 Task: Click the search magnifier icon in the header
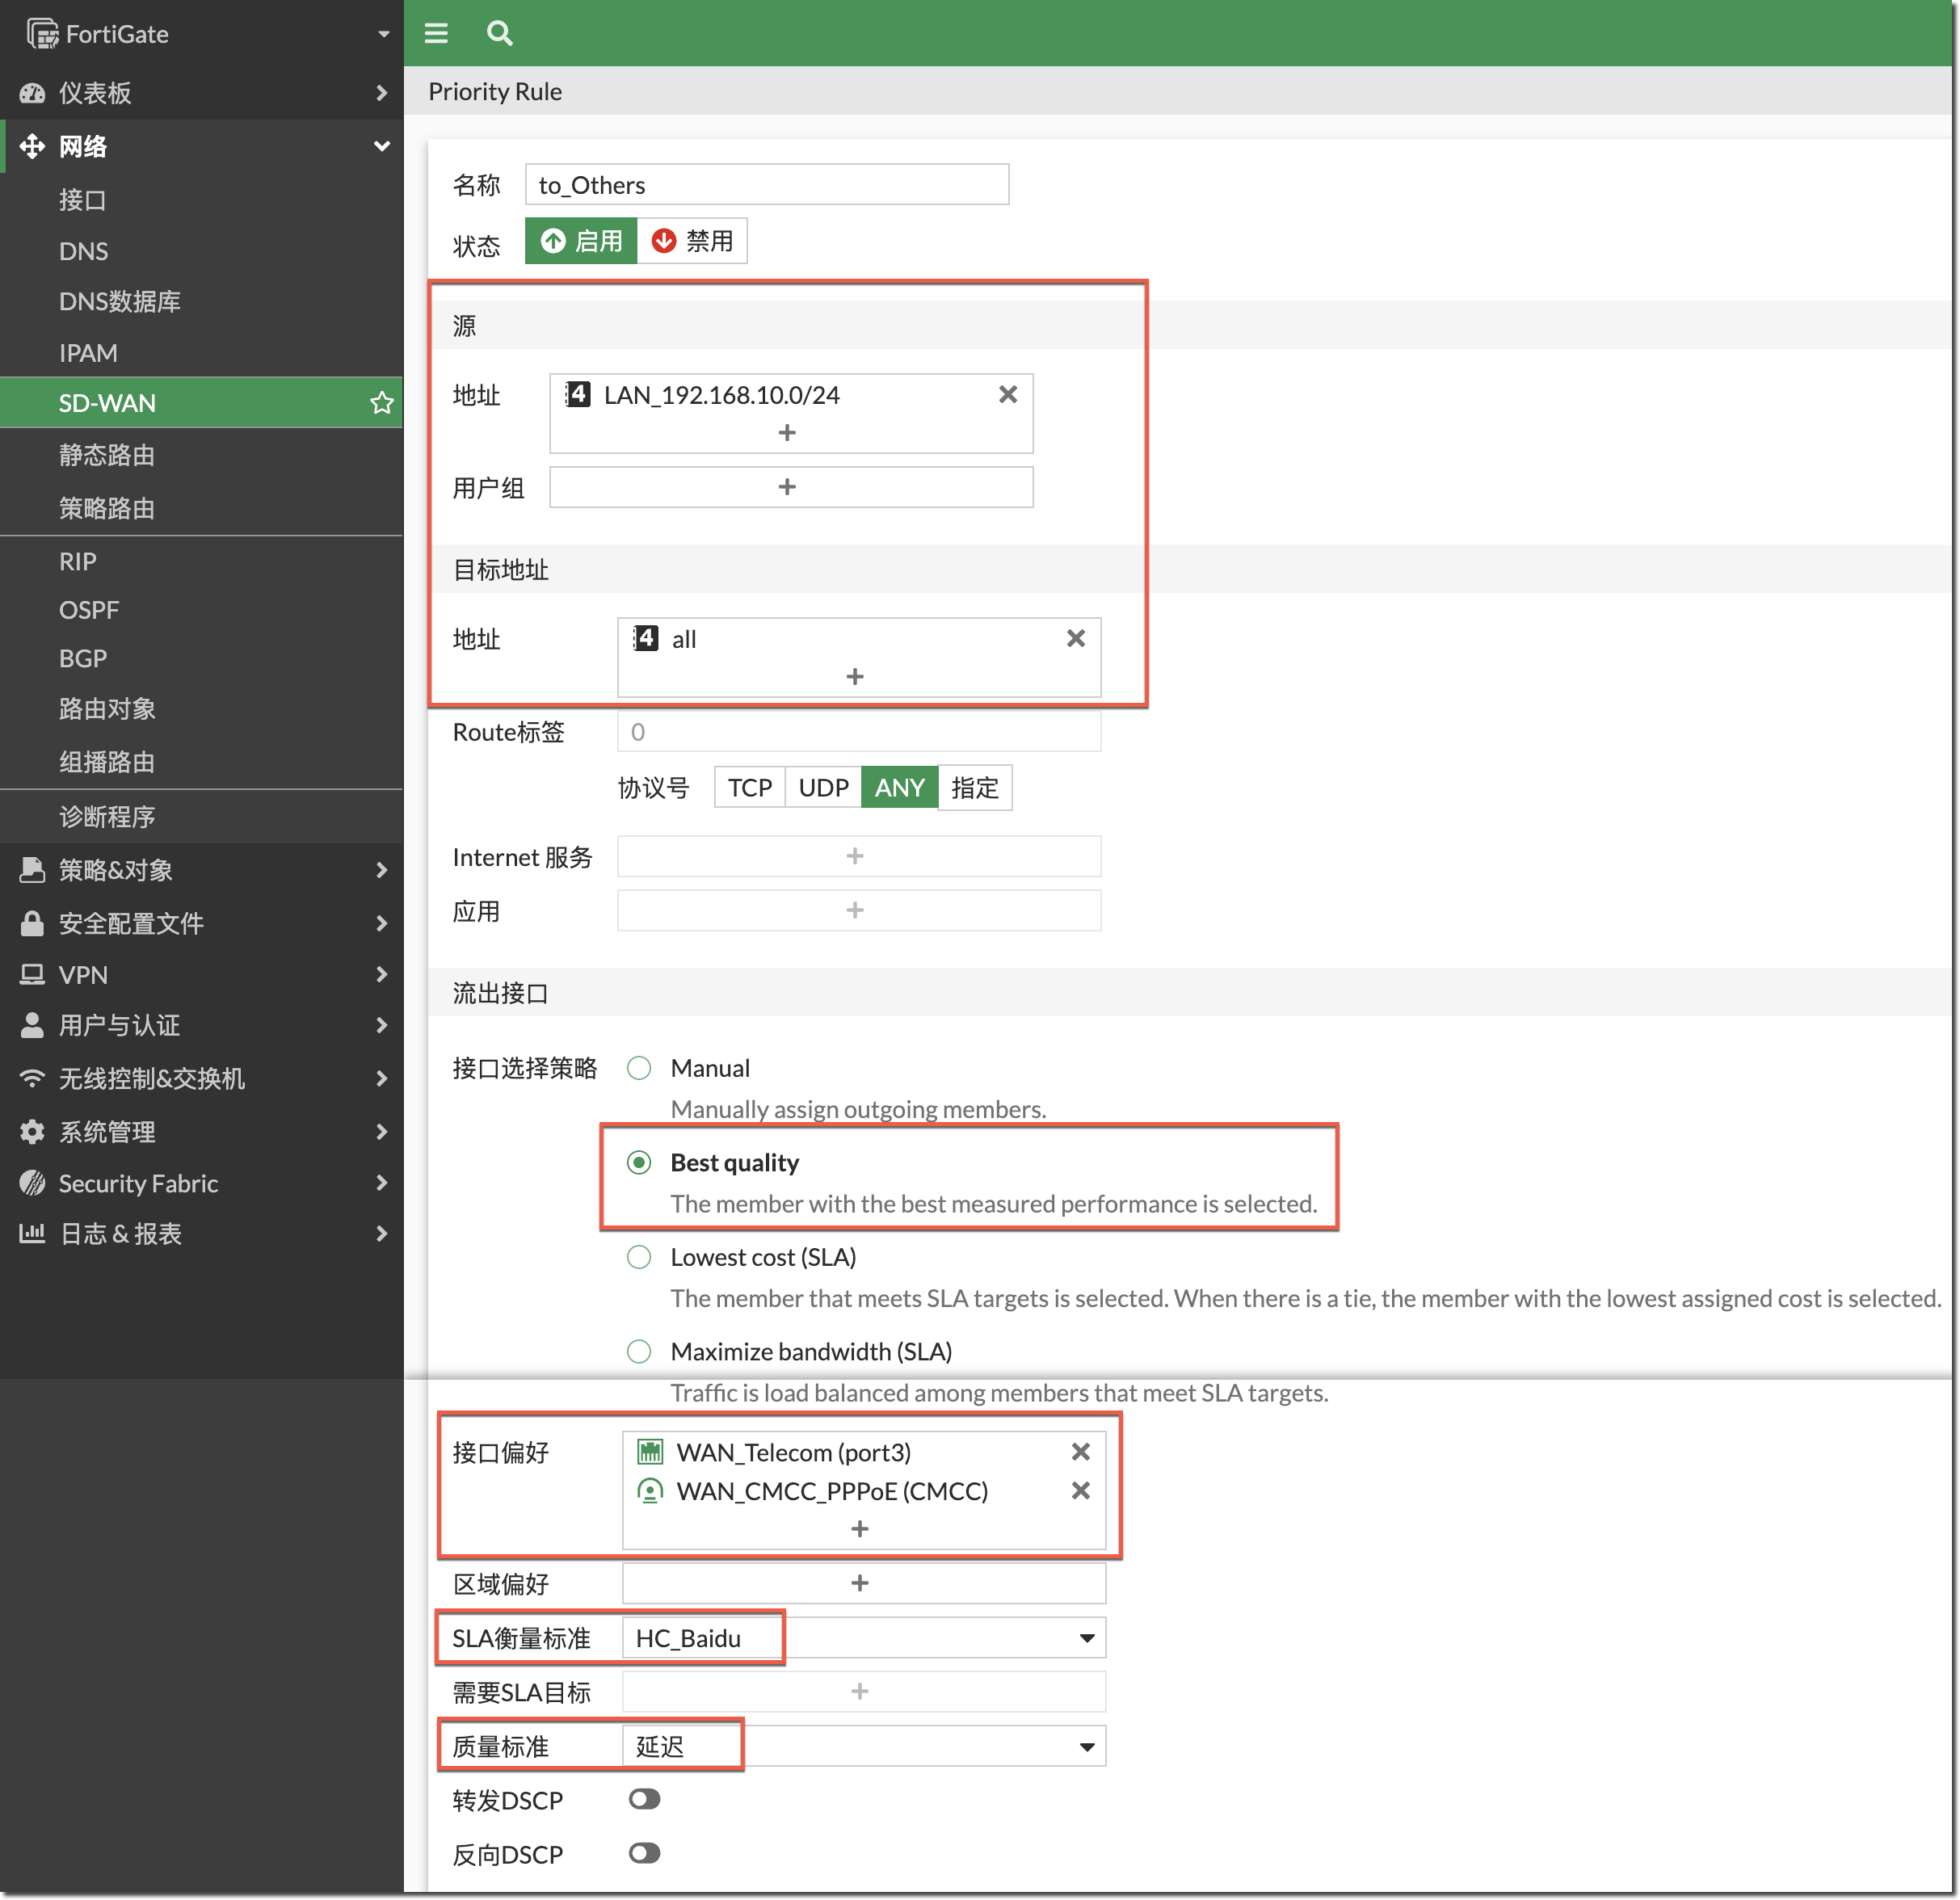[x=499, y=33]
